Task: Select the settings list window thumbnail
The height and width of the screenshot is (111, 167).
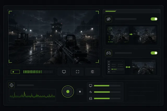Action: (116, 67)
